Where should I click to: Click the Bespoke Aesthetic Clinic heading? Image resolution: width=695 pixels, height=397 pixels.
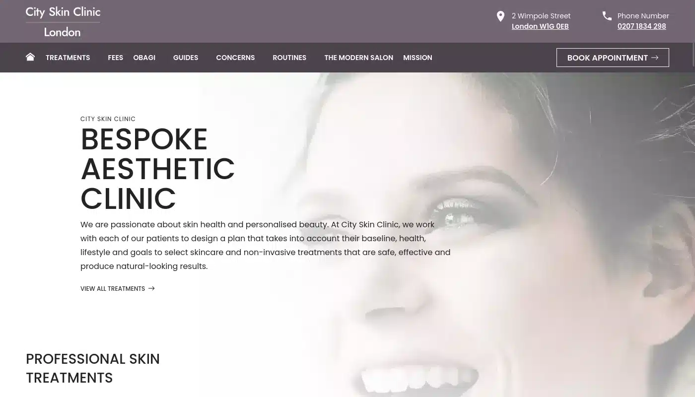point(157,169)
